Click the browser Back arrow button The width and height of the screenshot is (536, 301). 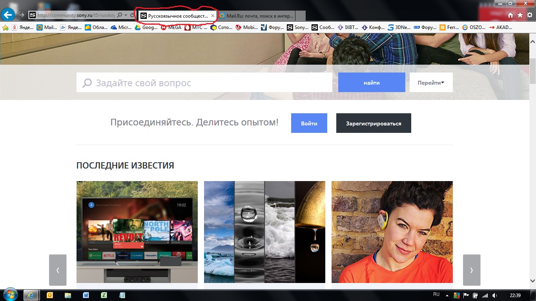coord(8,15)
